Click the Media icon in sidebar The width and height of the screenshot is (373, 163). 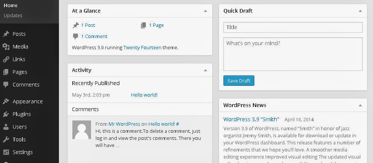[x=6, y=47]
